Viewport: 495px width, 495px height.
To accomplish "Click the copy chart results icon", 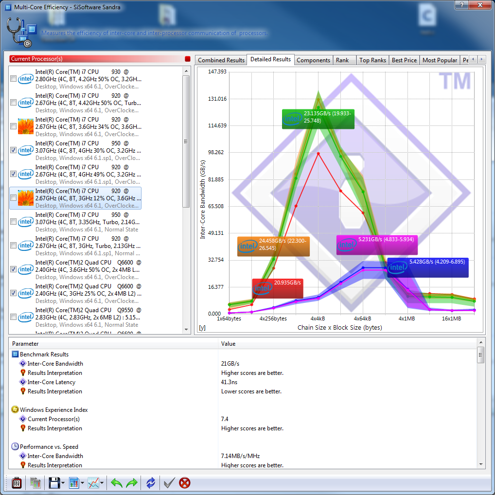I will 35,483.
